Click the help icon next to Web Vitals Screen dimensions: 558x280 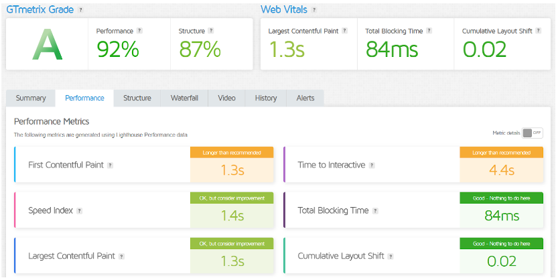314,10
